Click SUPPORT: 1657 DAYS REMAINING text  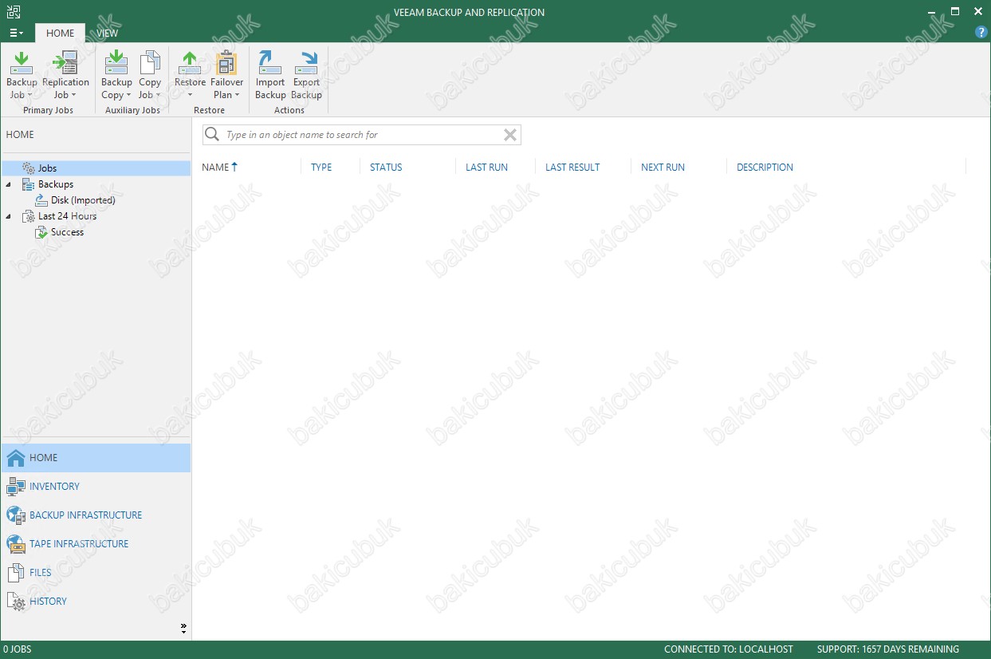[x=888, y=649]
